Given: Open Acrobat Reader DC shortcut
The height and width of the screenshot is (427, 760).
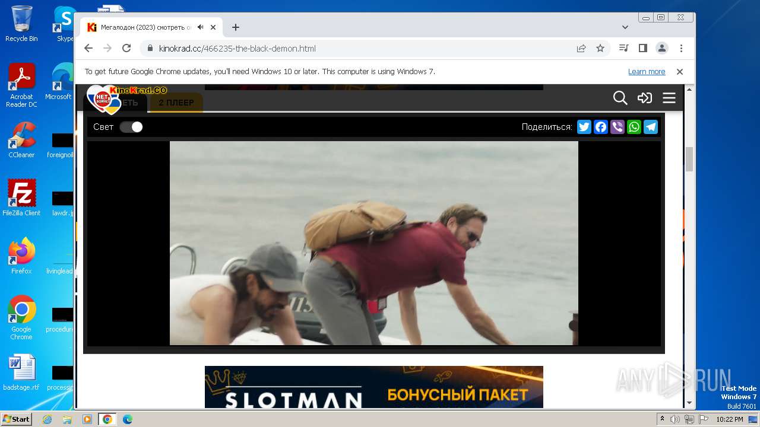Looking at the screenshot, I should point(21,85).
